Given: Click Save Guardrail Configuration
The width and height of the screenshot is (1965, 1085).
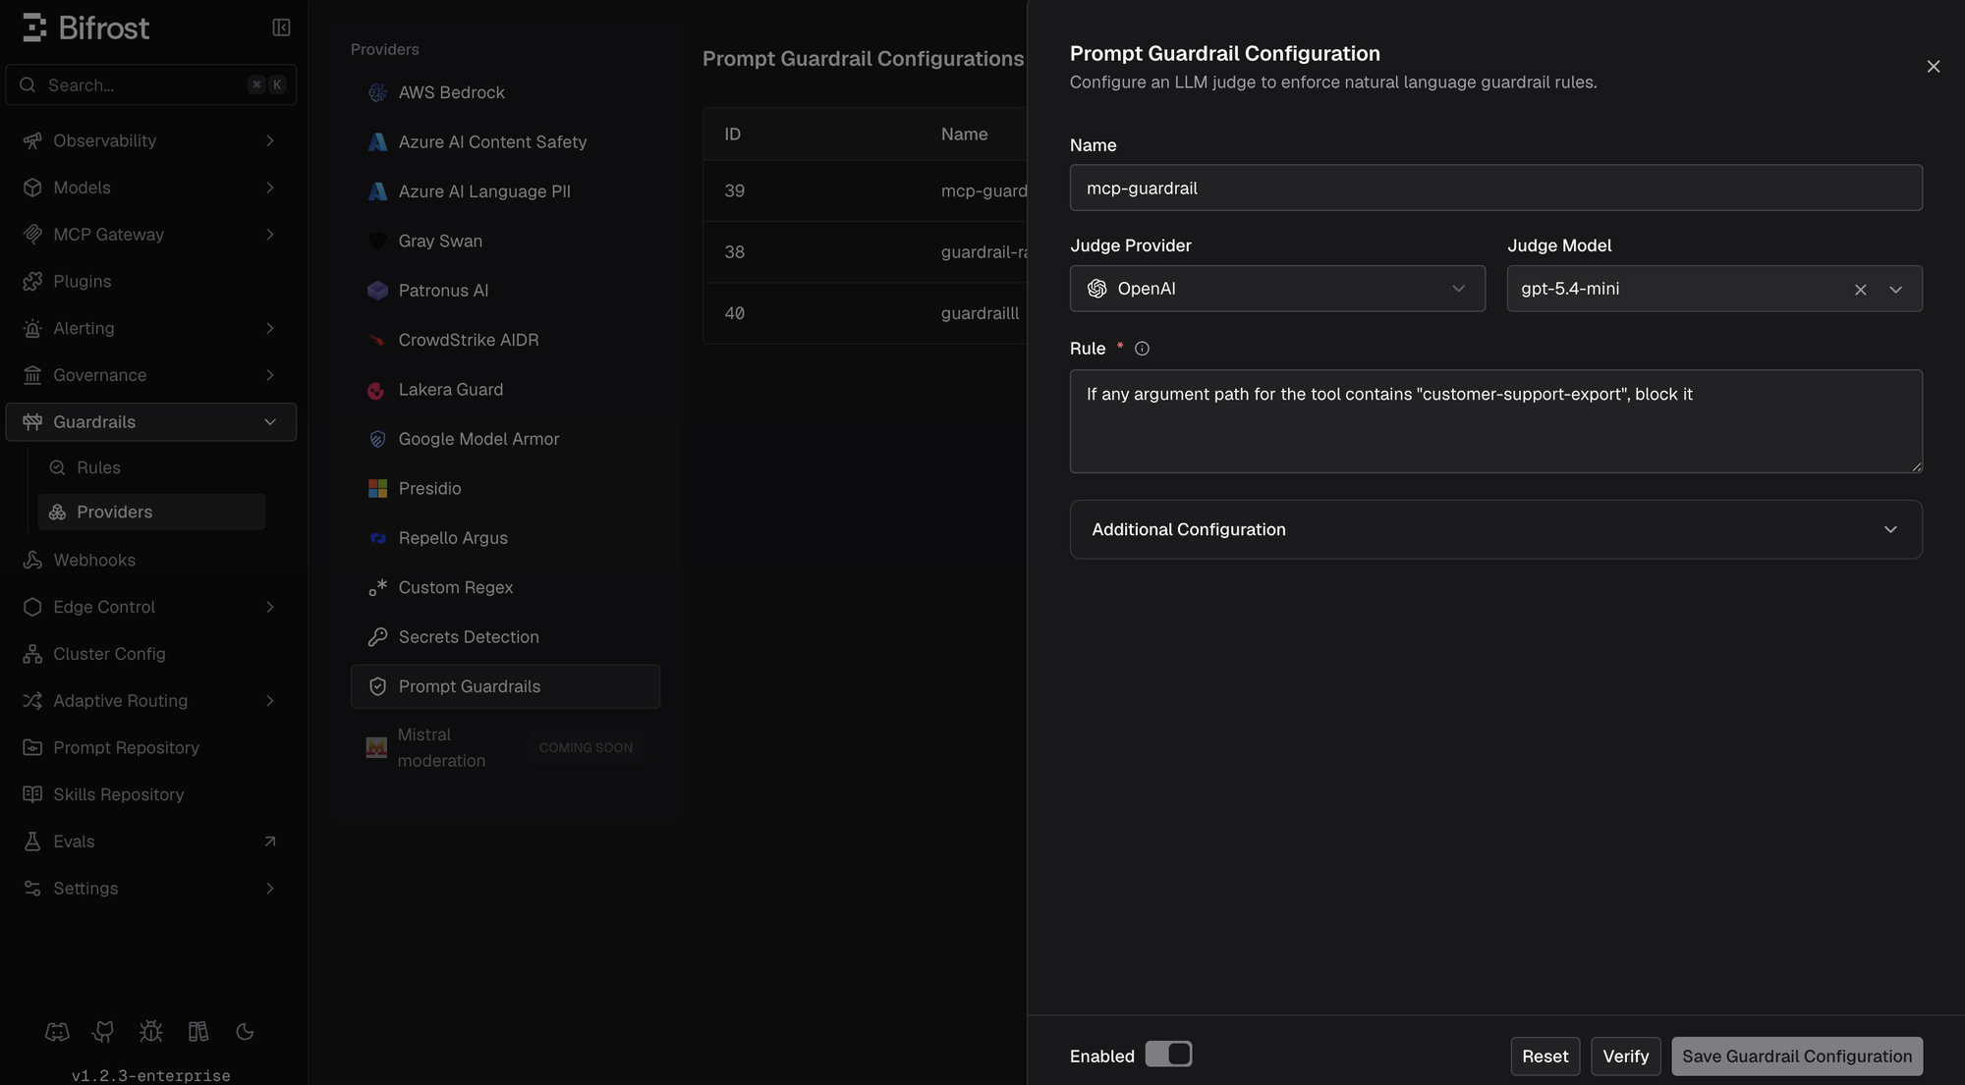Looking at the screenshot, I should click(x=1797, y=1057).
